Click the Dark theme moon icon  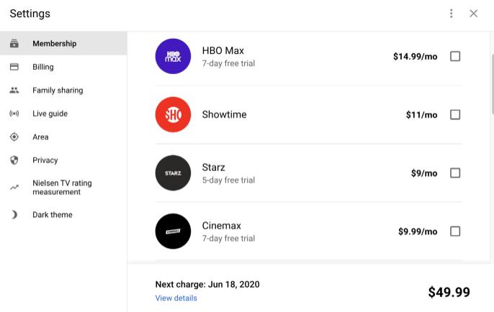(14, 214)
